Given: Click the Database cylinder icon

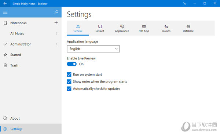Looking at the screenshot, I should pyautogui.click(x=188, y=26).
